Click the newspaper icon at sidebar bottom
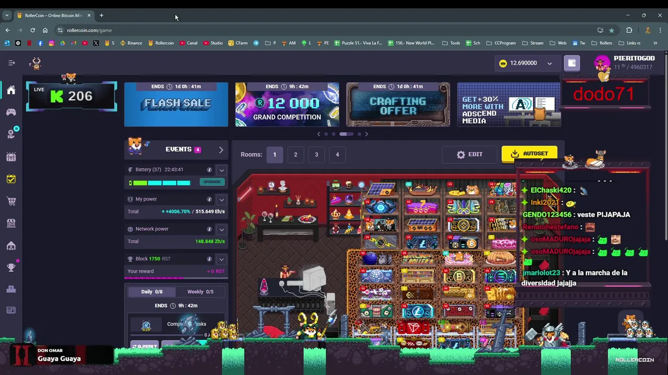 [11, 310]
